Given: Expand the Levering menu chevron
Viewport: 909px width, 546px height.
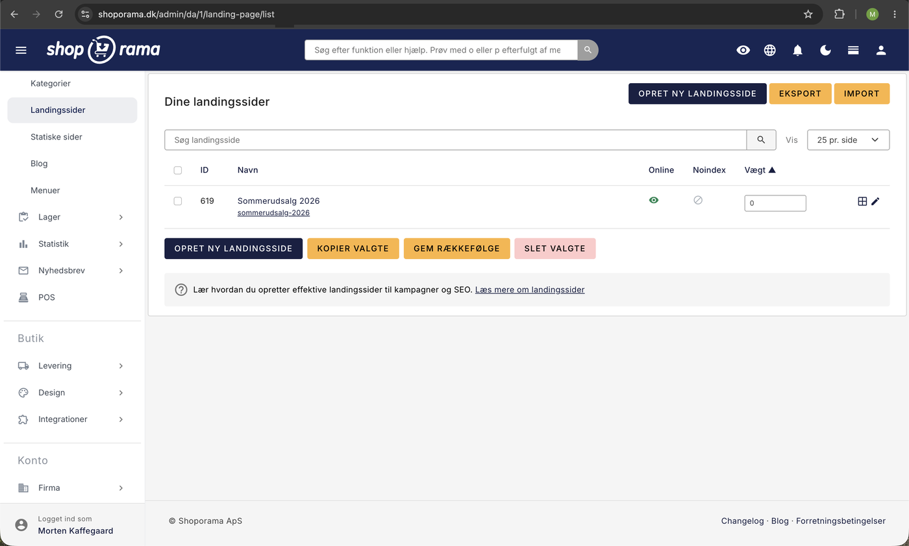Looking at the screenshot, I should click(x=121, y=366).
